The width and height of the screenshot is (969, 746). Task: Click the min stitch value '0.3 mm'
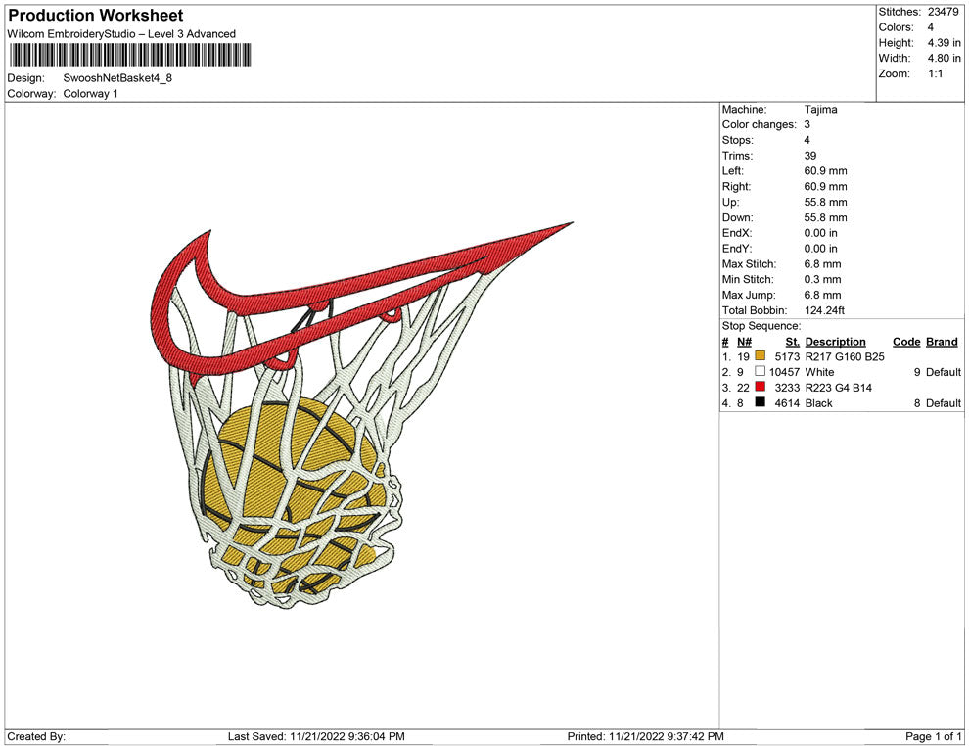click(x=822, y=279)
